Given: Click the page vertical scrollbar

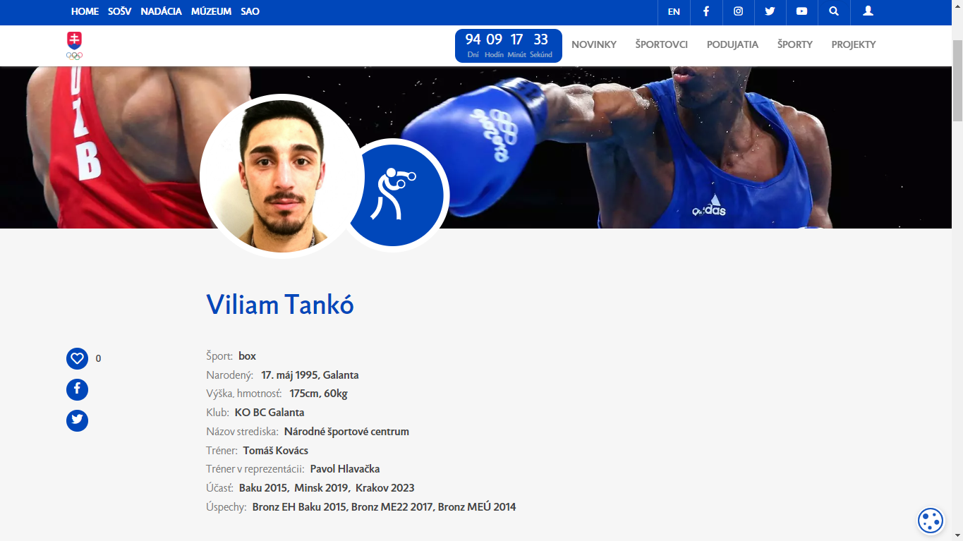Looking at the screenshot, I should pyautogui.click(x=957, y=270).
